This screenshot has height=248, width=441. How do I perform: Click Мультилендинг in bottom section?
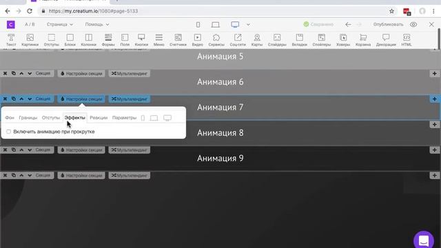click(130, 175)
